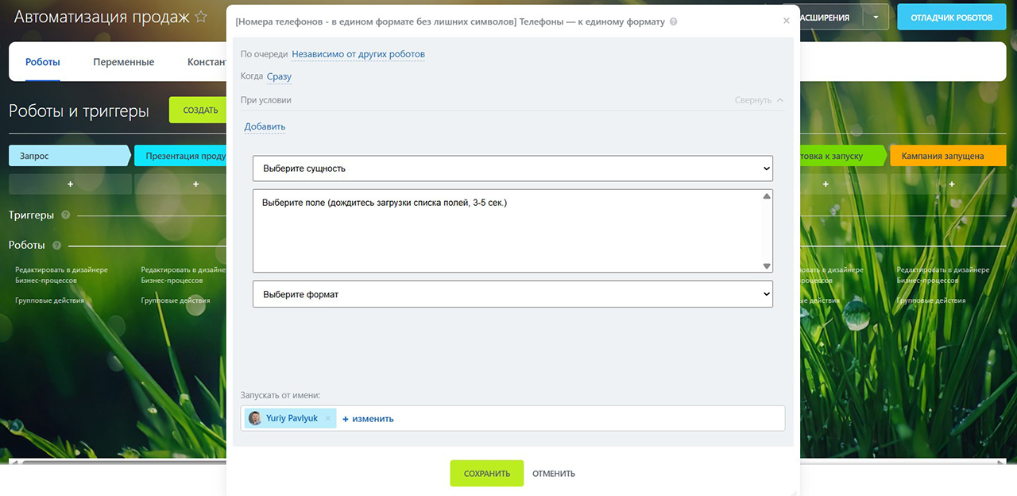
Task: Click the plus button under Кампания запущена stage
Action: [951, 184]
